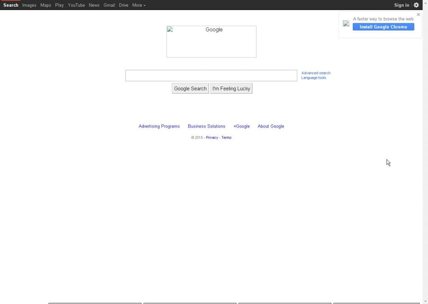Click the Sign in link

pos(401,5)
